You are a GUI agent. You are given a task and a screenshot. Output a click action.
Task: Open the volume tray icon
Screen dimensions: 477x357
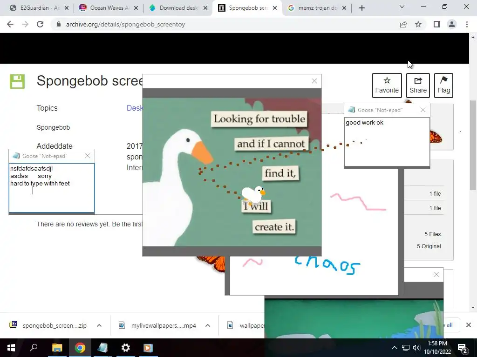(x=416, y=348)
